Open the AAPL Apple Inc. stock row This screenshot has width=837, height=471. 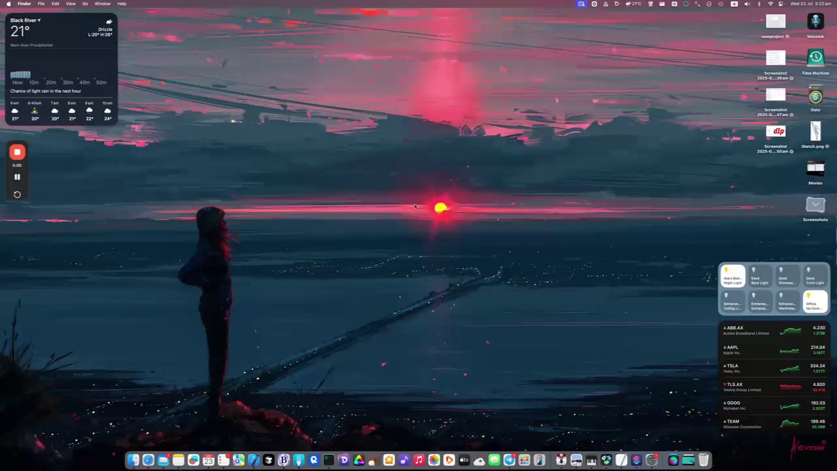click(774, 350)
